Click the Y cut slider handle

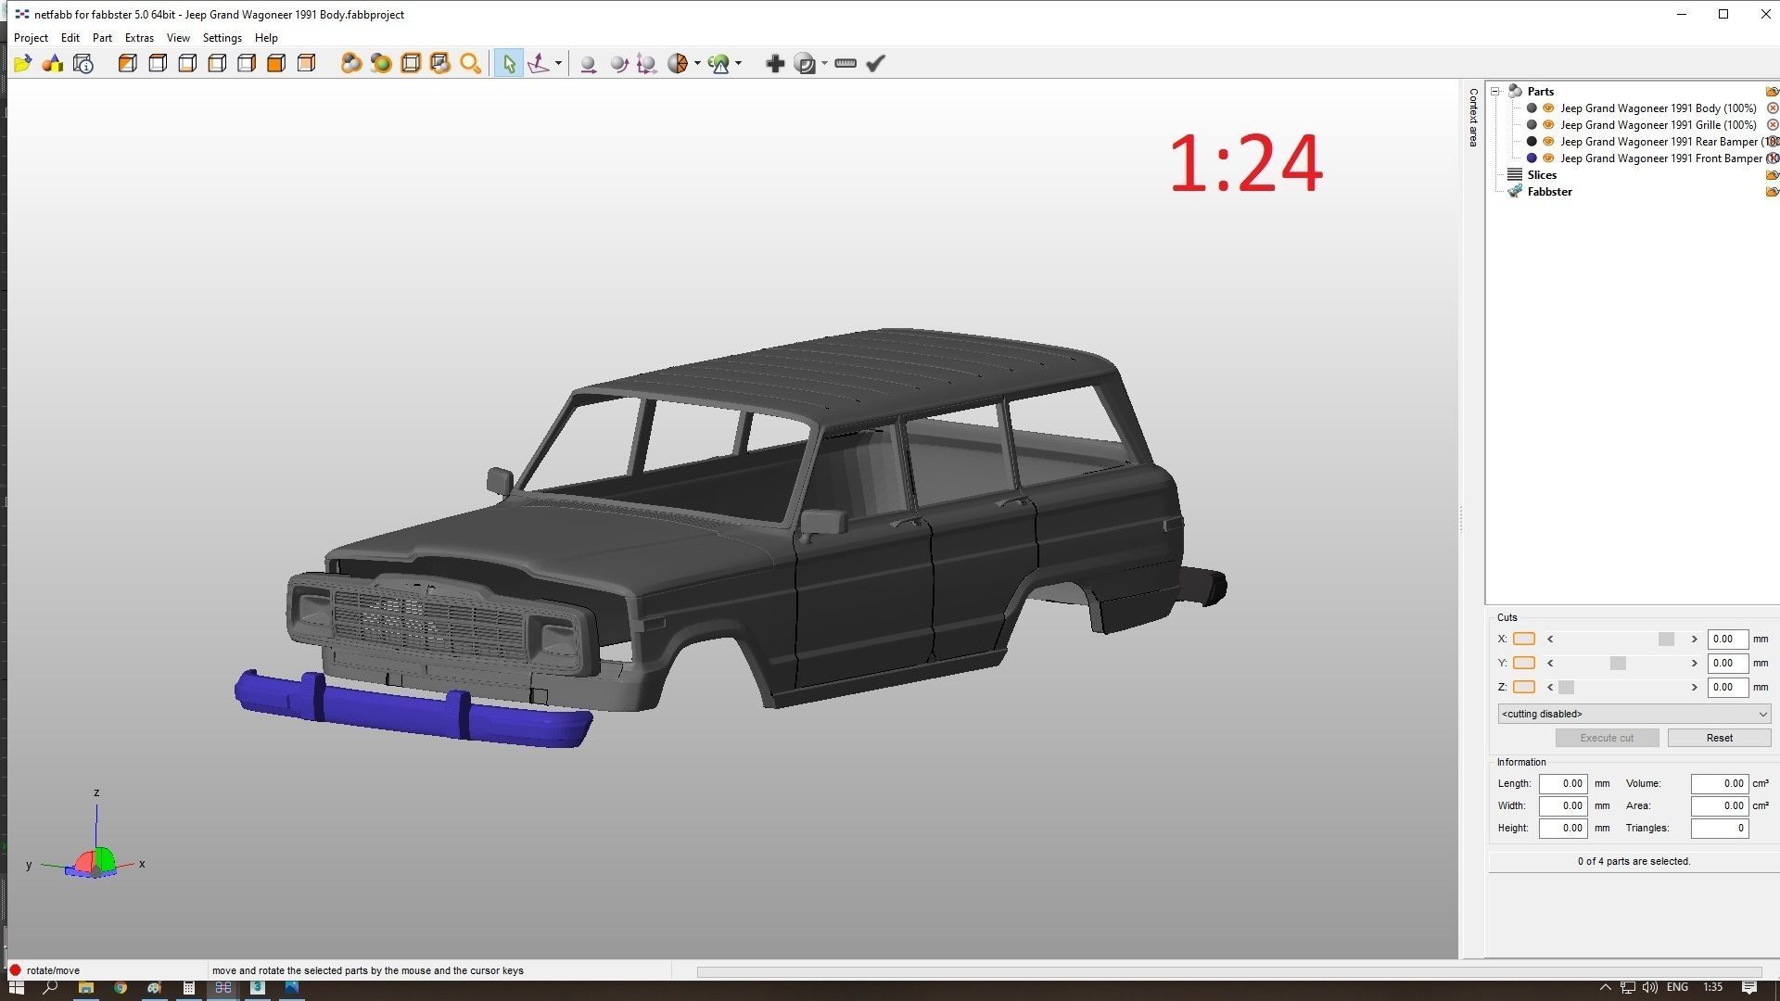1618,663
